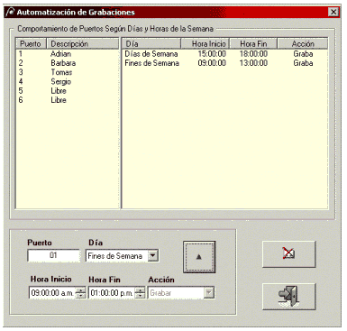Viewport: 347px width, 331px height.
Task: Select port row Sergio
Action: [68, 82]
